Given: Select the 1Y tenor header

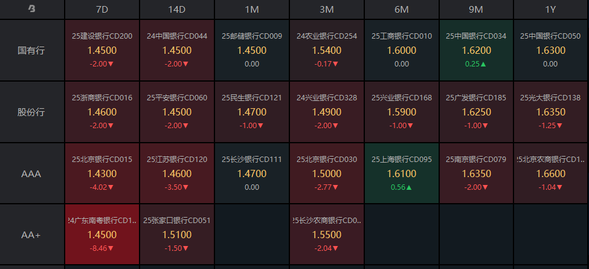Looking at the screenshot, I should (x=550, y=9).
